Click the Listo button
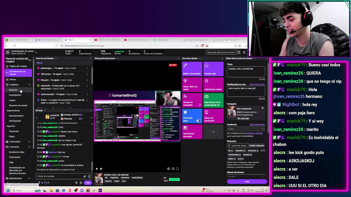Viewport: 351px width, 197px height. pos(247,181)
